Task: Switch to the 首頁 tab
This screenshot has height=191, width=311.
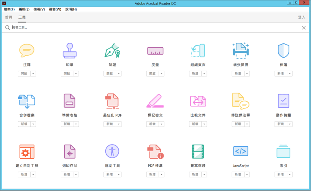Action: (9, 17)
